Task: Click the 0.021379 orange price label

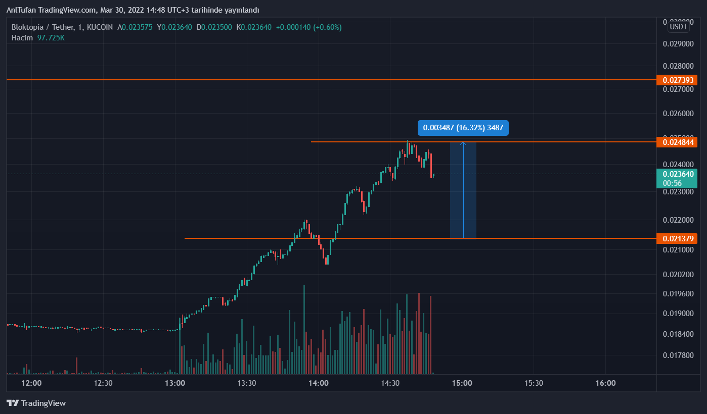Action: coord(677,238)
